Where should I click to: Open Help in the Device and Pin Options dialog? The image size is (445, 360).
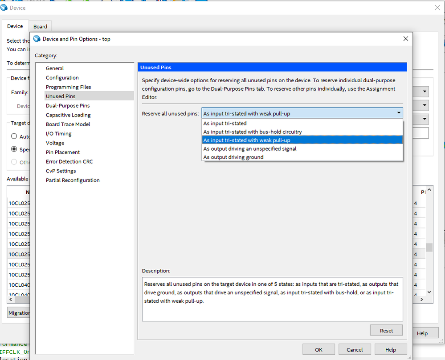tap(391, 349)
